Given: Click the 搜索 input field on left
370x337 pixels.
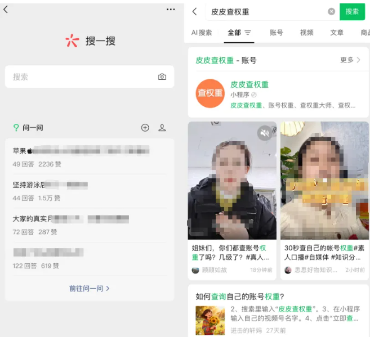Looking at the screenshot, I should point(90,77).
